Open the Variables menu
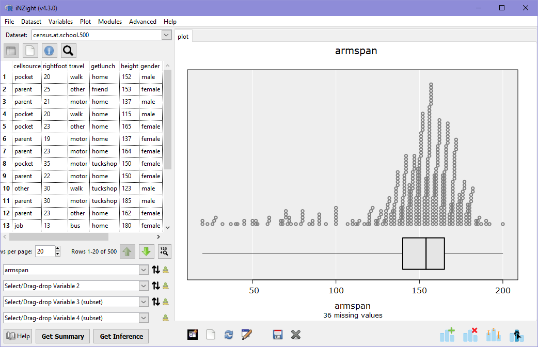 (60, 22)
